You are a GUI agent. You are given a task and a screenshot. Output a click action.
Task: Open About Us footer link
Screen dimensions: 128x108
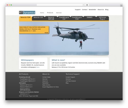(x=45, y=81)
